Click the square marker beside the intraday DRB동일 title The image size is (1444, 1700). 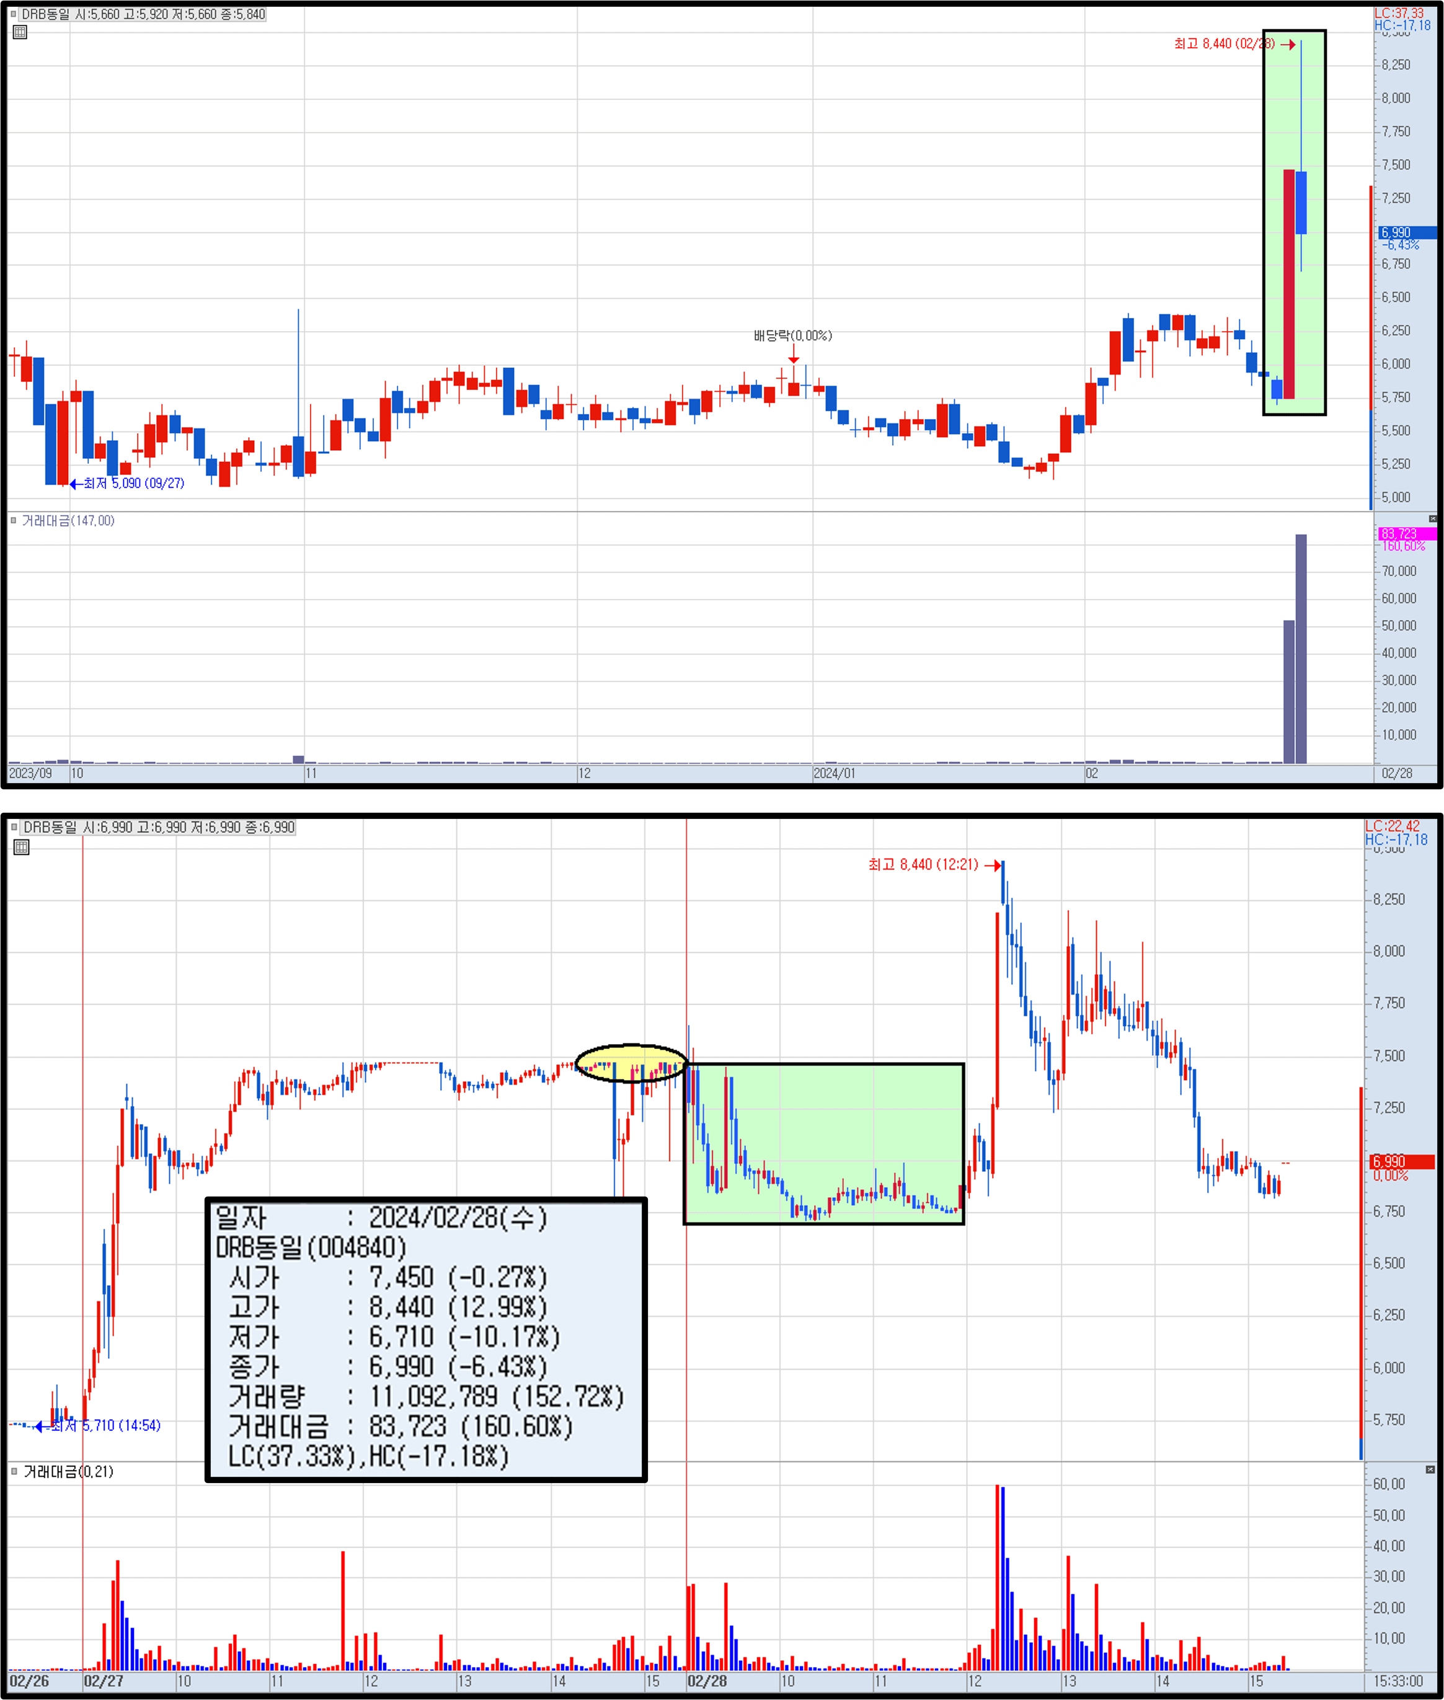(x=14, y=828)
